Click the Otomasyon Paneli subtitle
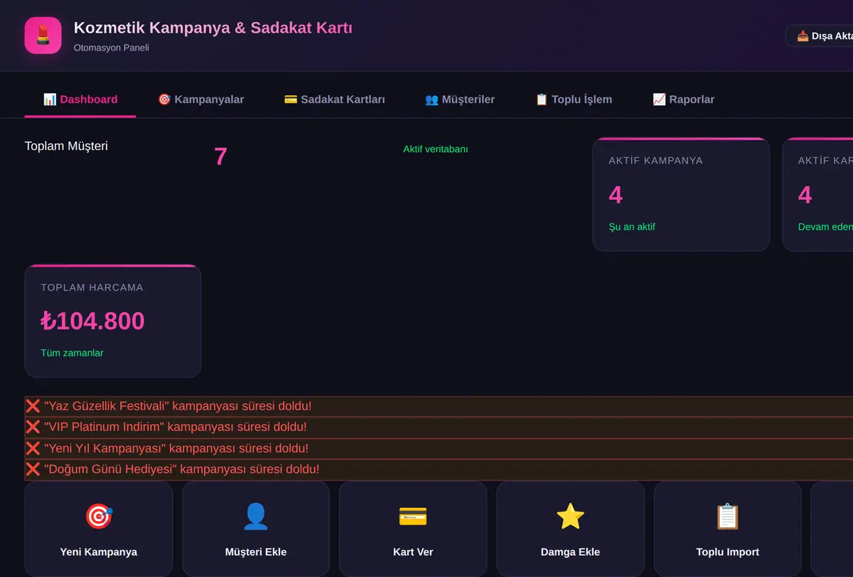The image size is (853, 577). [112, 48]
